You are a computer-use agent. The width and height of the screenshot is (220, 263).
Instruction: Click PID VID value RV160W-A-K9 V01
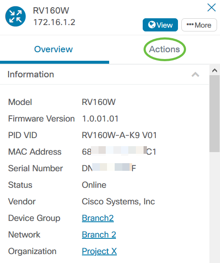(x=119, y=135)
